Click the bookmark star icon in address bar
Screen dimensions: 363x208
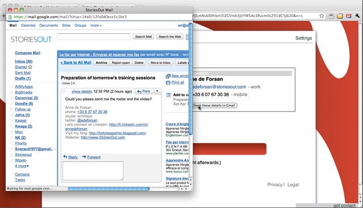pos(322,16)
